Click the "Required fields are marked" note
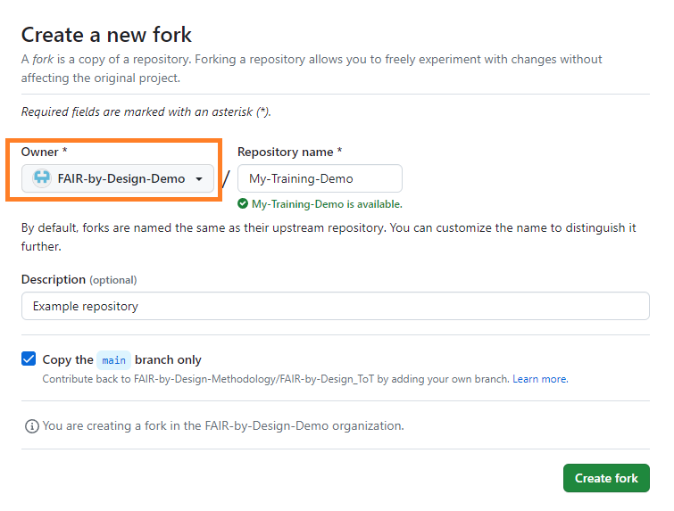This screenshot has height=511, width=674. coord(146,112)
